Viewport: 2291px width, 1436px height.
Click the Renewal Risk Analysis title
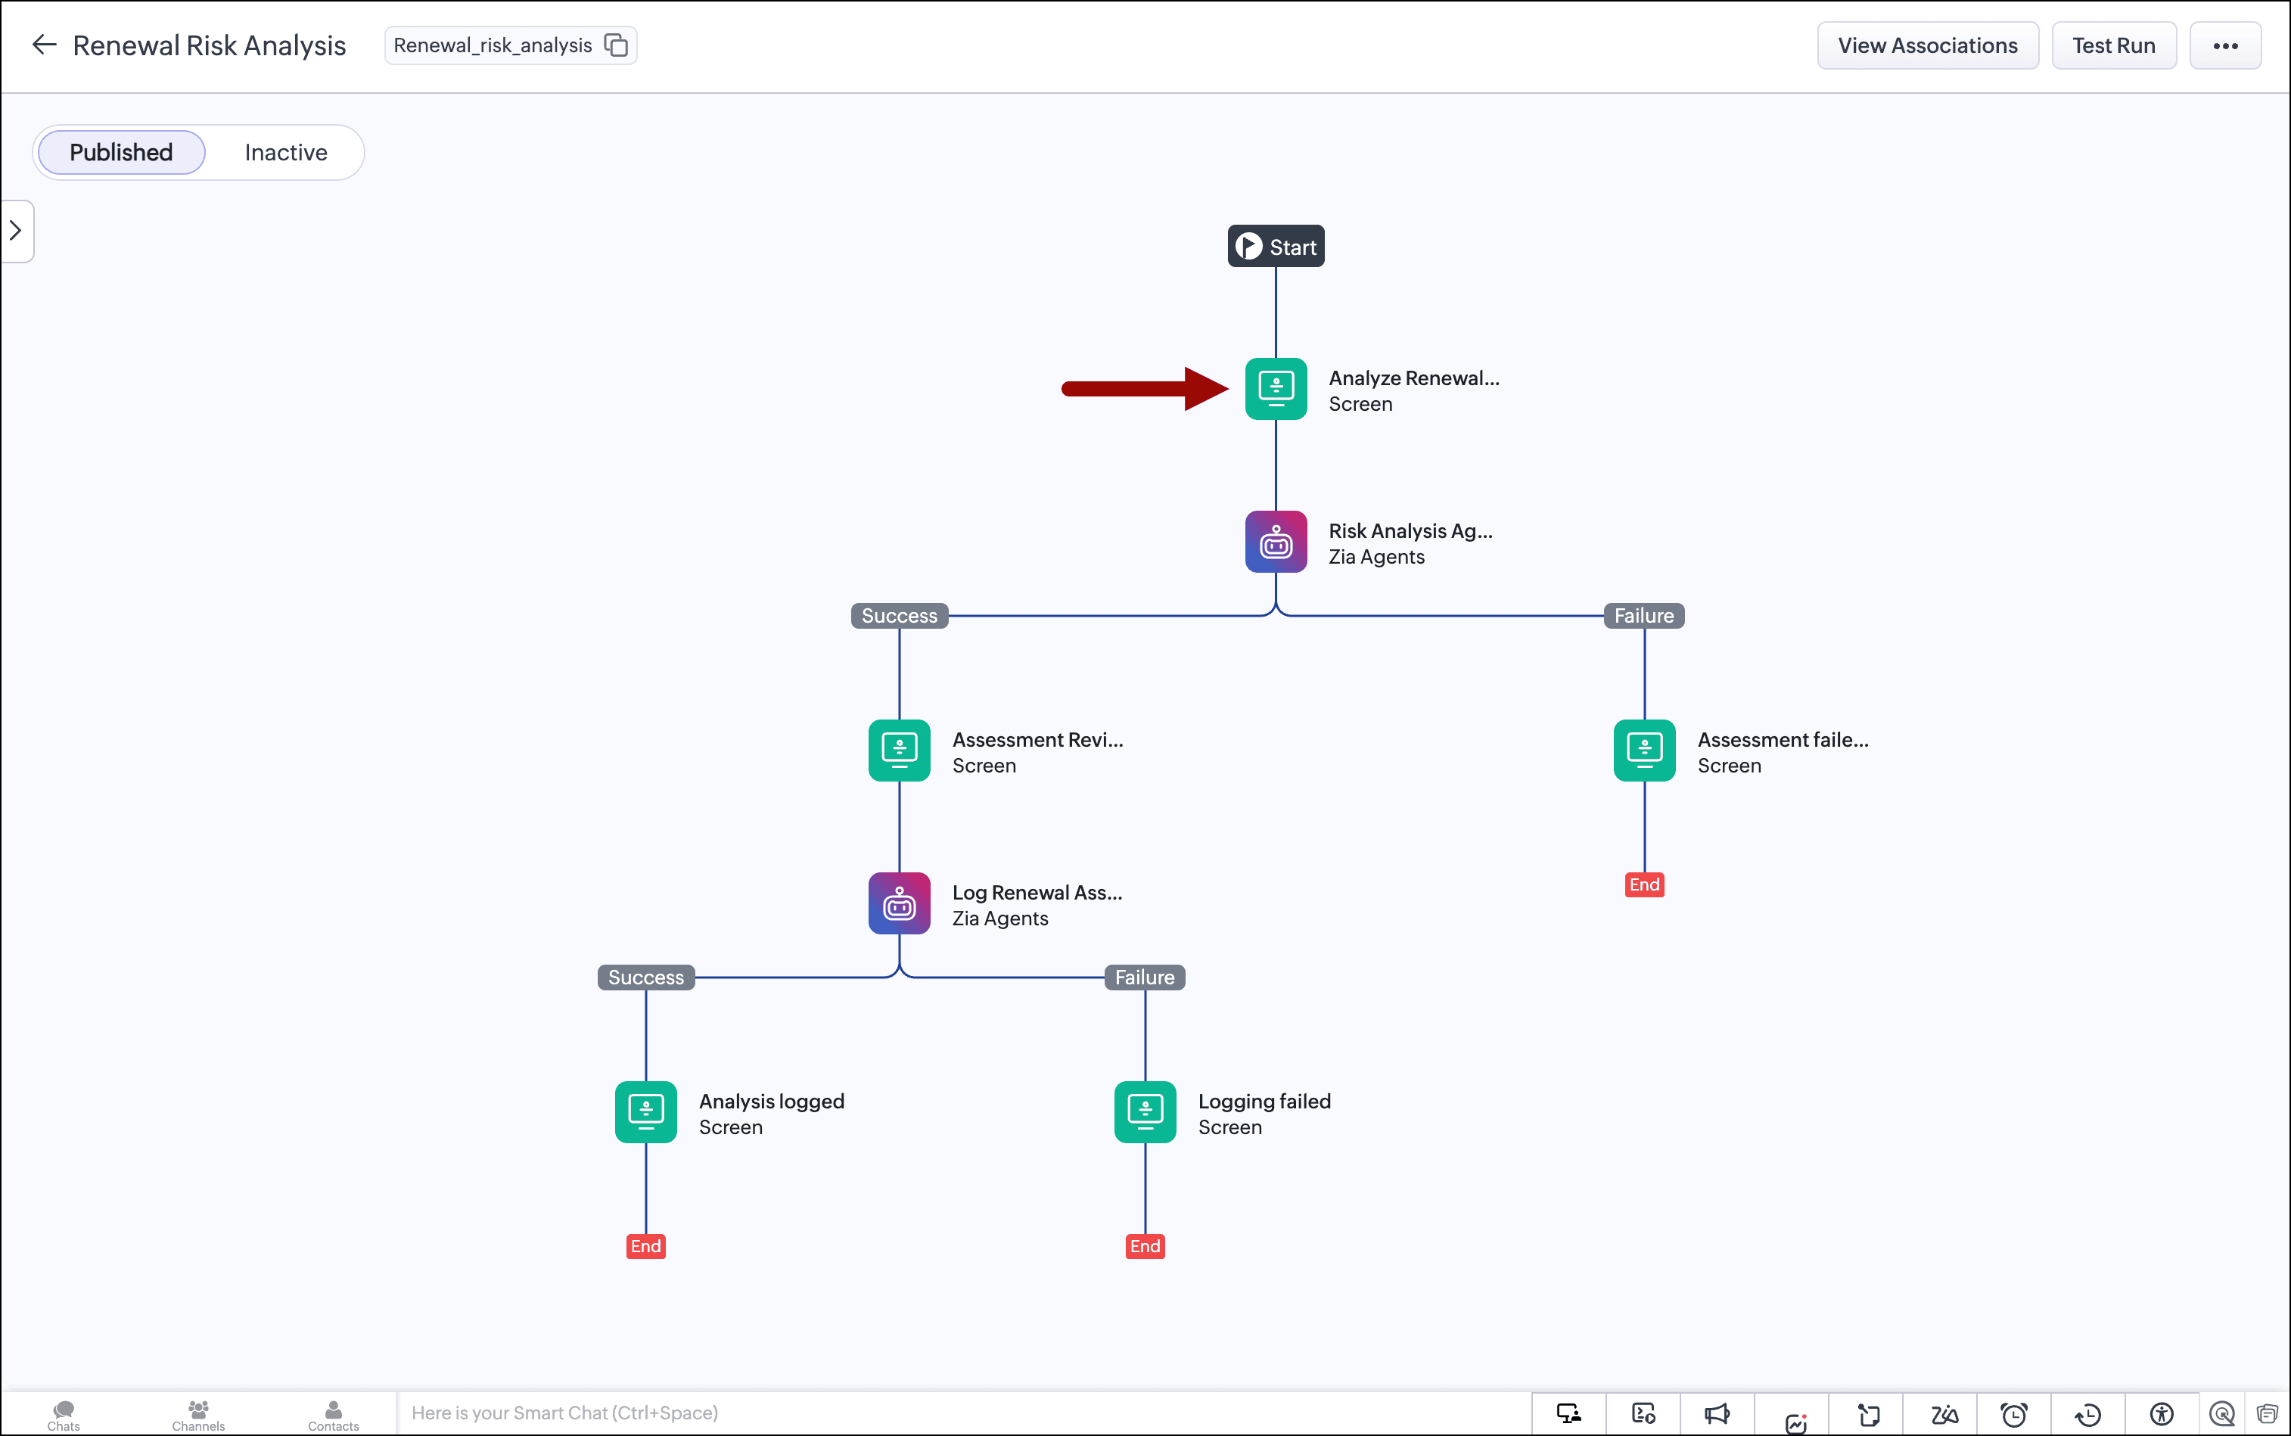pyautogui.click(x=209, y=45)
